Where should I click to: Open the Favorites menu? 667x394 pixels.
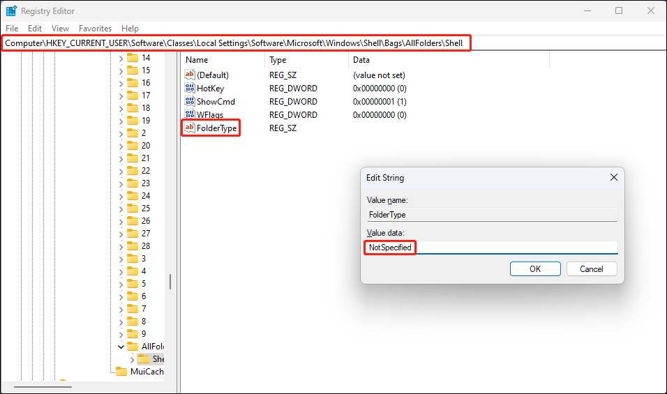[96, 29]
